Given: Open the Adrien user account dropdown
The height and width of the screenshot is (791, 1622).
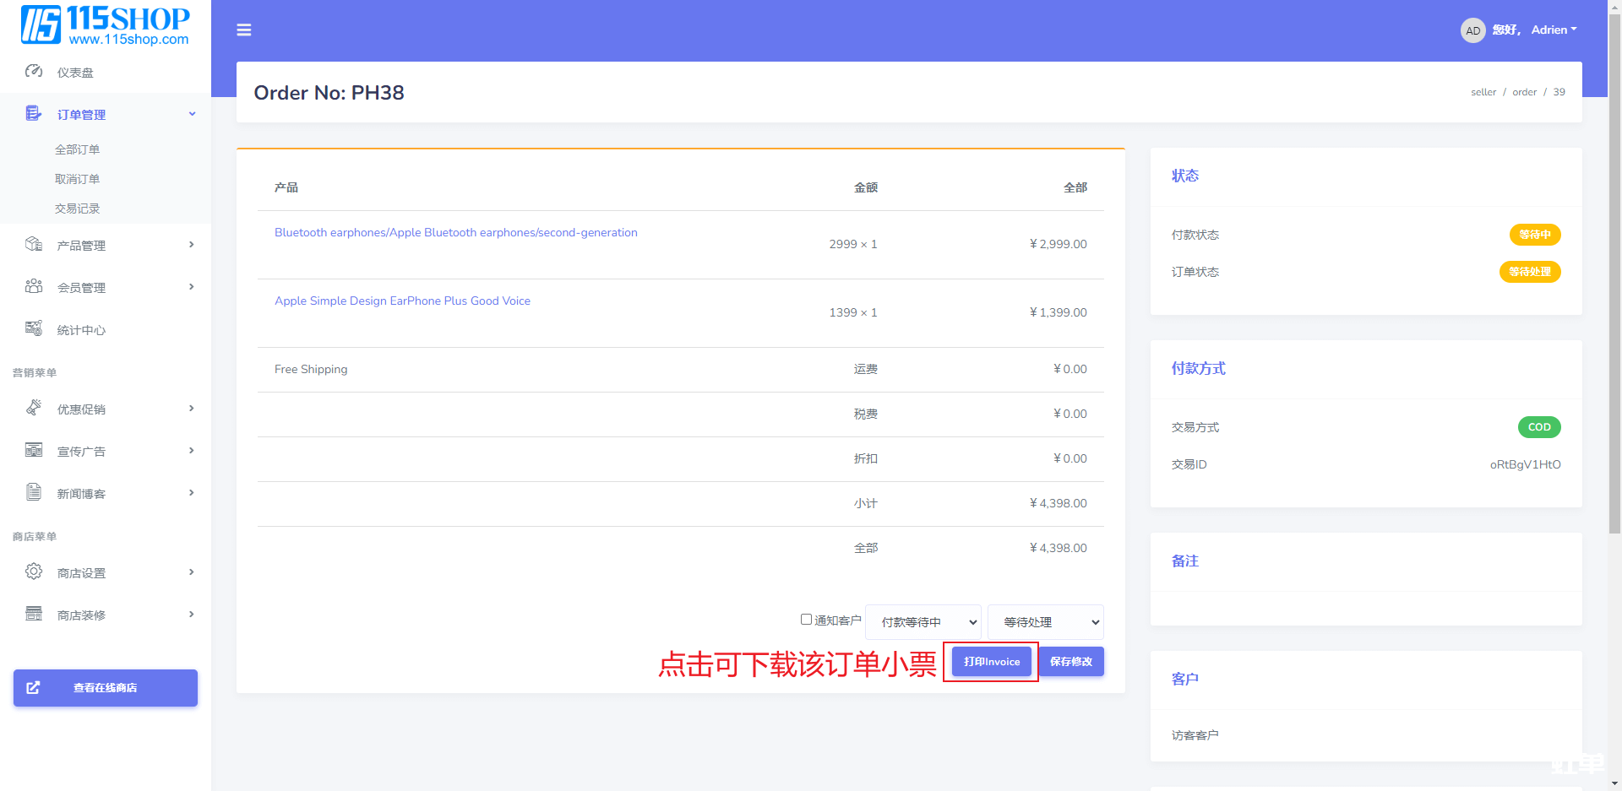Looking at the screenshot, I should [1554, 30].
